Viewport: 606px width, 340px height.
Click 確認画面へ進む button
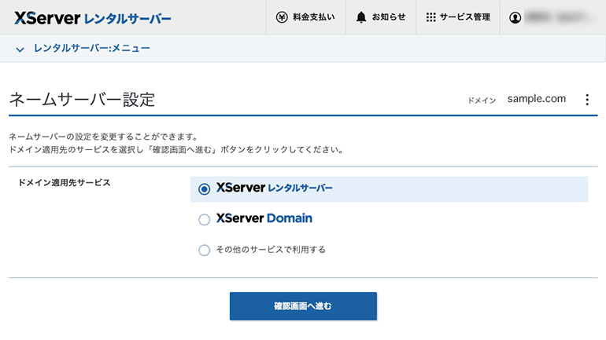[x=303, y=306]
